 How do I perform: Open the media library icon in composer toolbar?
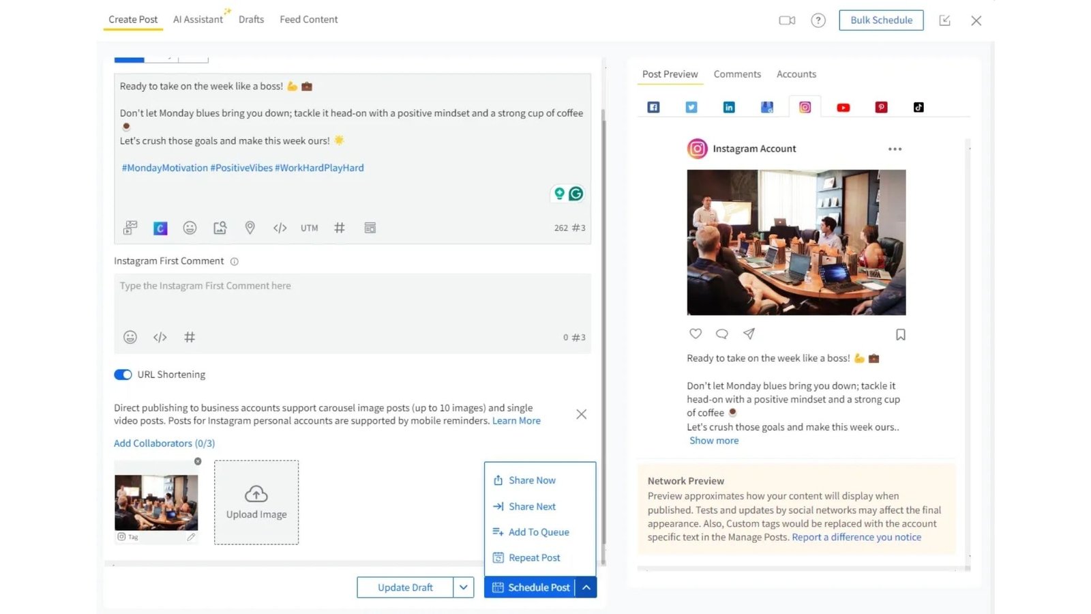pyautogui.click(x=130, y=228)
